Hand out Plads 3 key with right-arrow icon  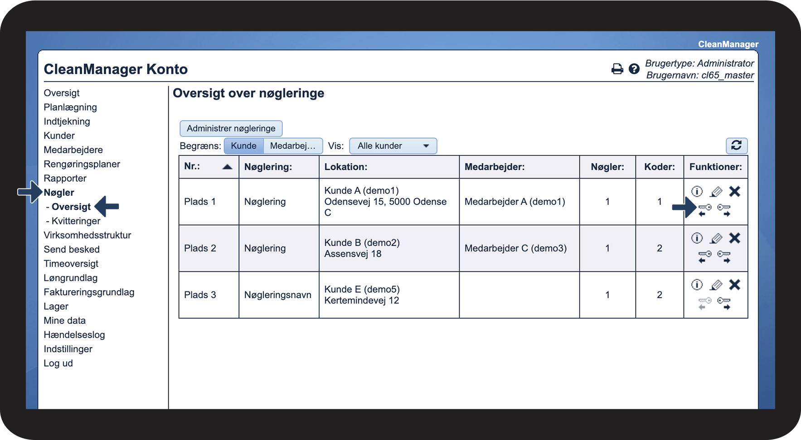[724, 303]
